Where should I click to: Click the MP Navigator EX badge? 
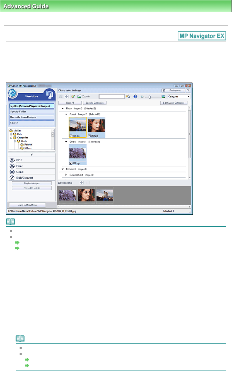[x=202, y=36]
